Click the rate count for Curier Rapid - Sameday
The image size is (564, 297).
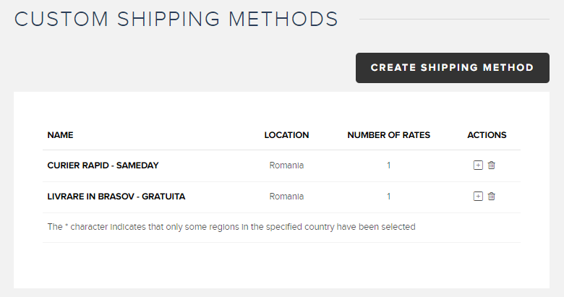pyautogui.click(x=388, y=165)
